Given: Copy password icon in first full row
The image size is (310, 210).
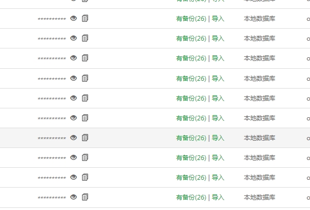Looking at the screenshot, I should (85, 18).
